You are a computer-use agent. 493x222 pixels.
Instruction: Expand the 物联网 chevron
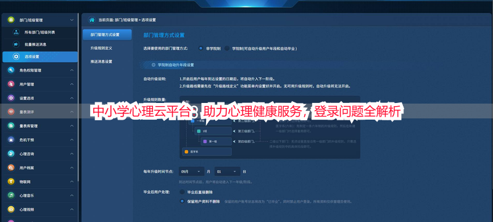72,181
